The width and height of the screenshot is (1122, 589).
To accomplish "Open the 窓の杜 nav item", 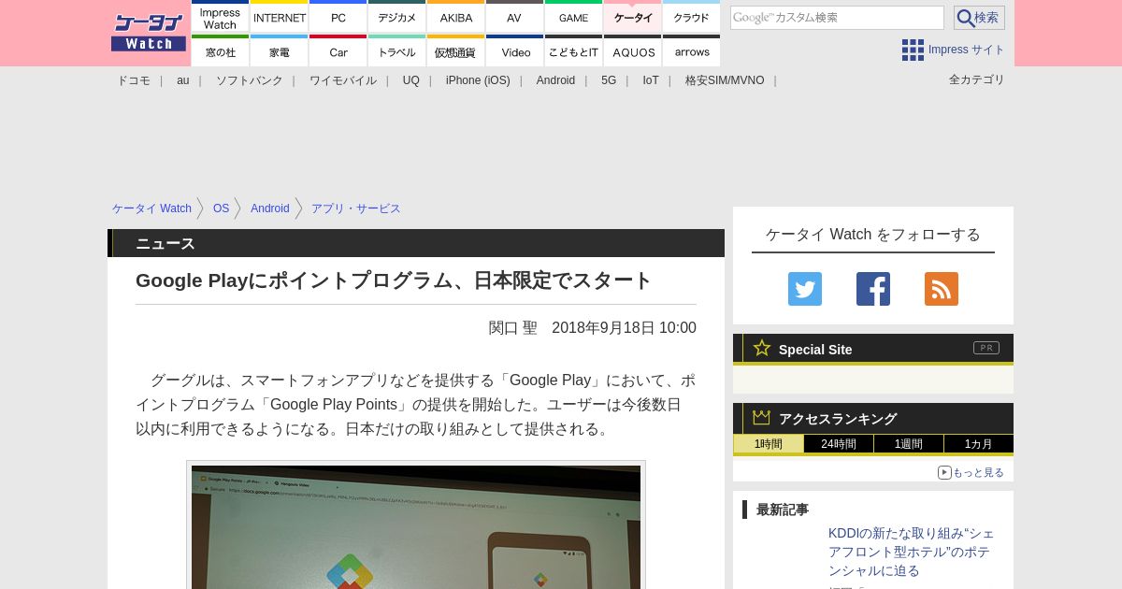I will coord(220,50).
